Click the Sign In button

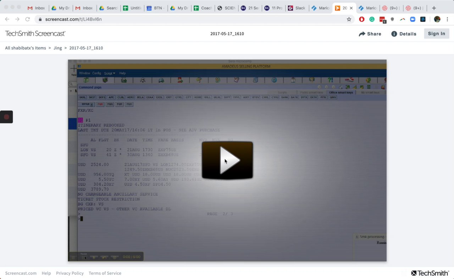(437, 34)
